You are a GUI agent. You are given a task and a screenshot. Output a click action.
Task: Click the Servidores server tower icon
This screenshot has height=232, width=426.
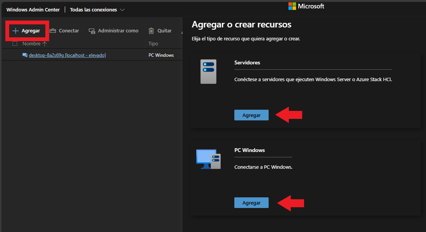208,72
